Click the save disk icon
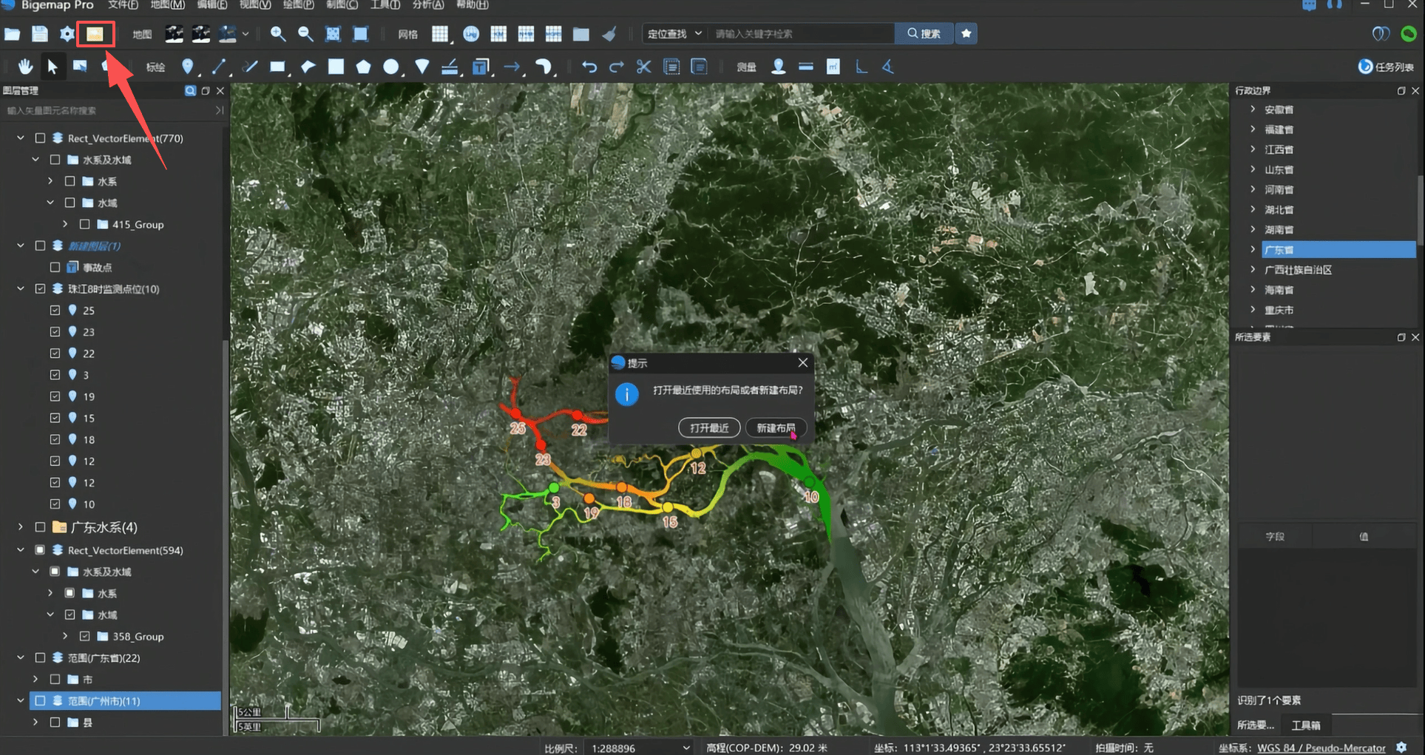Viewport: 1425px width, 755px height. (39, 34)
